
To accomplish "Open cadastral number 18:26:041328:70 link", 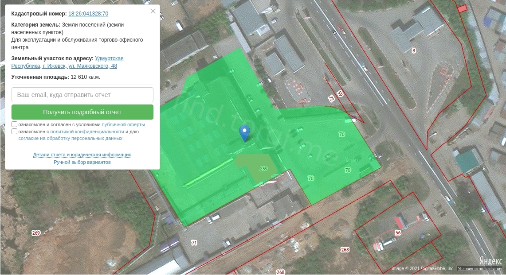I will (88, 14).
